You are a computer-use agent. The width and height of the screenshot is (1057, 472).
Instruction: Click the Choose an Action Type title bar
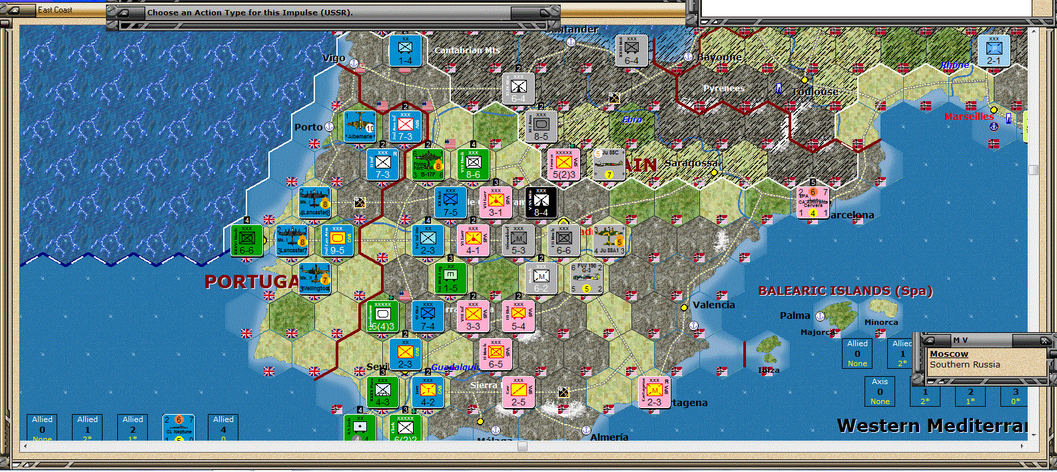(x=333, y=12)
